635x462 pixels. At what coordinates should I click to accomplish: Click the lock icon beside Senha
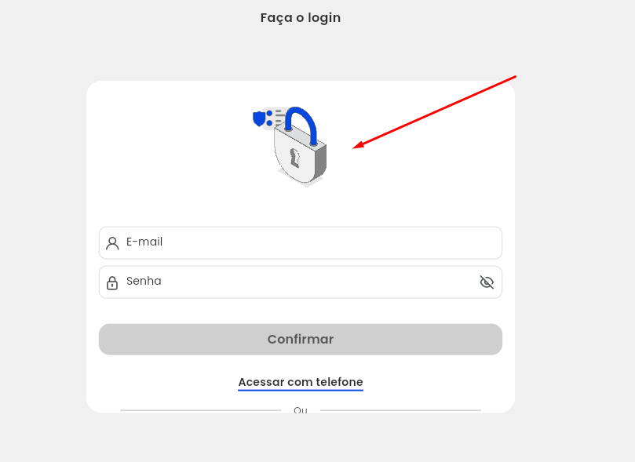coord(112,282)
